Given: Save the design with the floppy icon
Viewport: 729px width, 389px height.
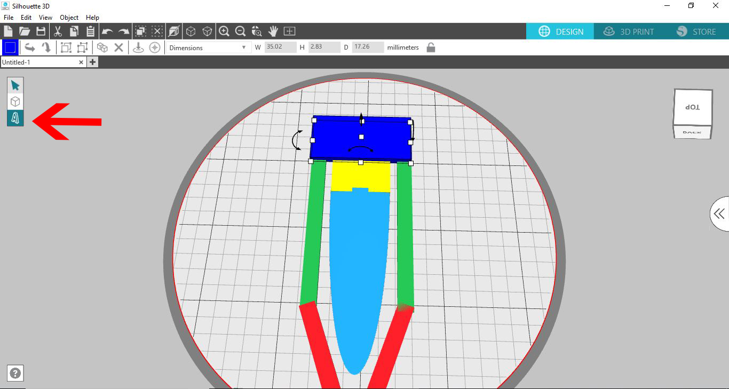Looking at the screenshot, I should point(41,31).
